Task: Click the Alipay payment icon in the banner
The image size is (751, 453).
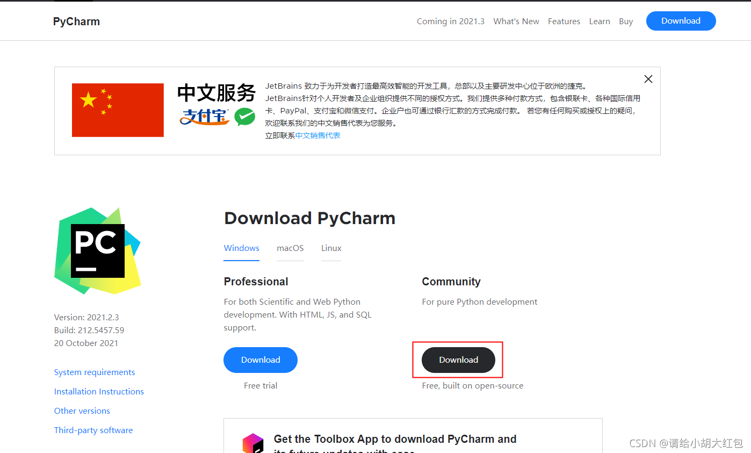Action: [205, 117]
